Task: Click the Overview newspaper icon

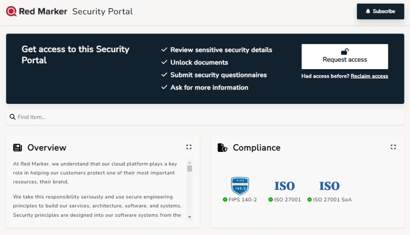Action: point(18,148)
